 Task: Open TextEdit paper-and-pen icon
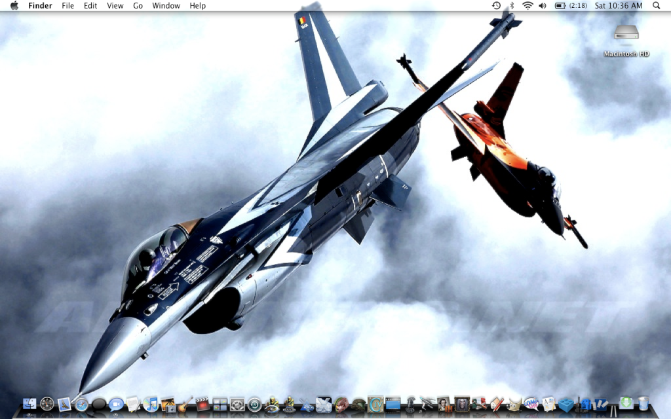(x=133, y=403)
